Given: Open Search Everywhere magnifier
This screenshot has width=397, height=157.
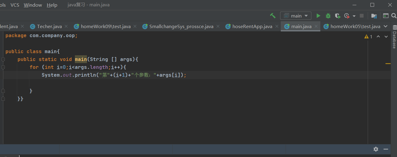Looking at the screenshot, I should coord(394,16).
